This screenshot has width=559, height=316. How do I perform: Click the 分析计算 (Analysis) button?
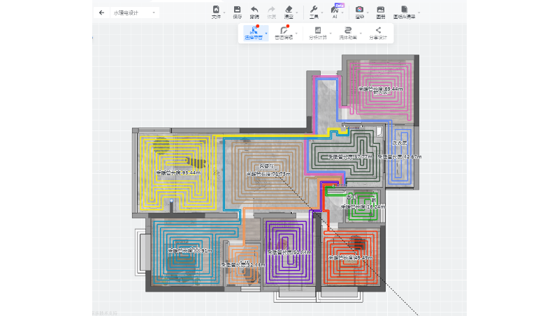318,33
